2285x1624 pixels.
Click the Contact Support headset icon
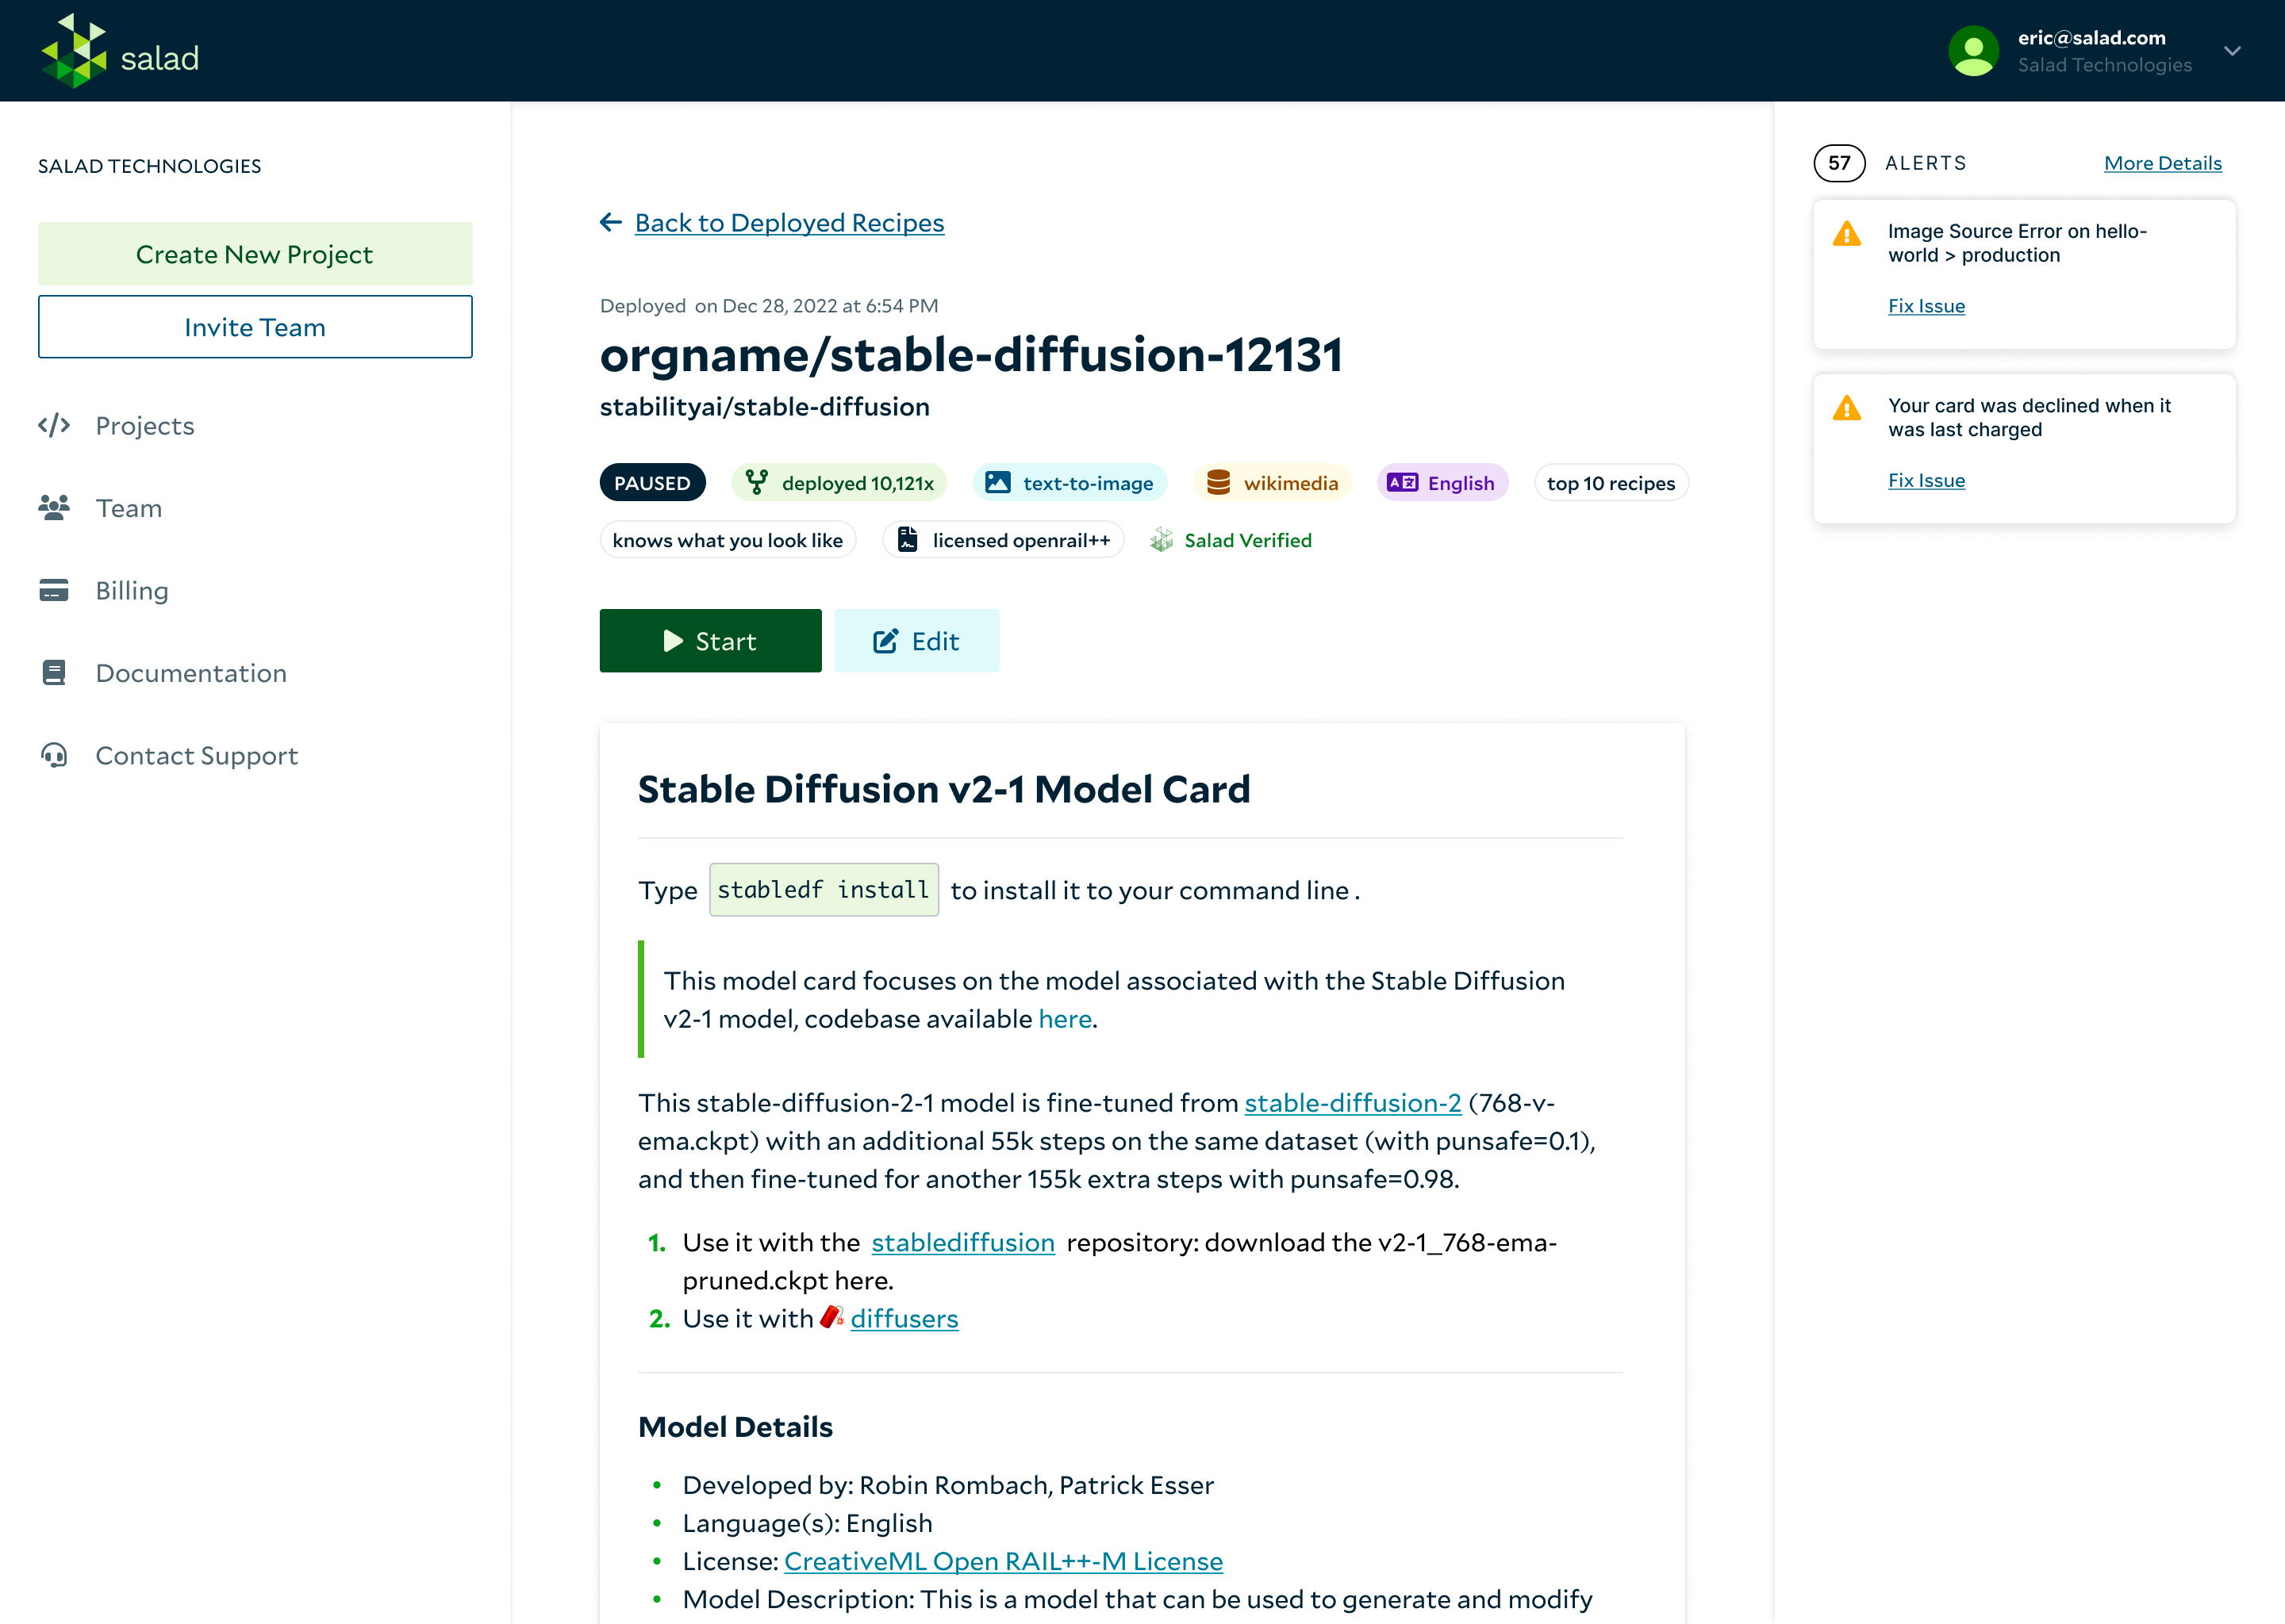[54, 755]
